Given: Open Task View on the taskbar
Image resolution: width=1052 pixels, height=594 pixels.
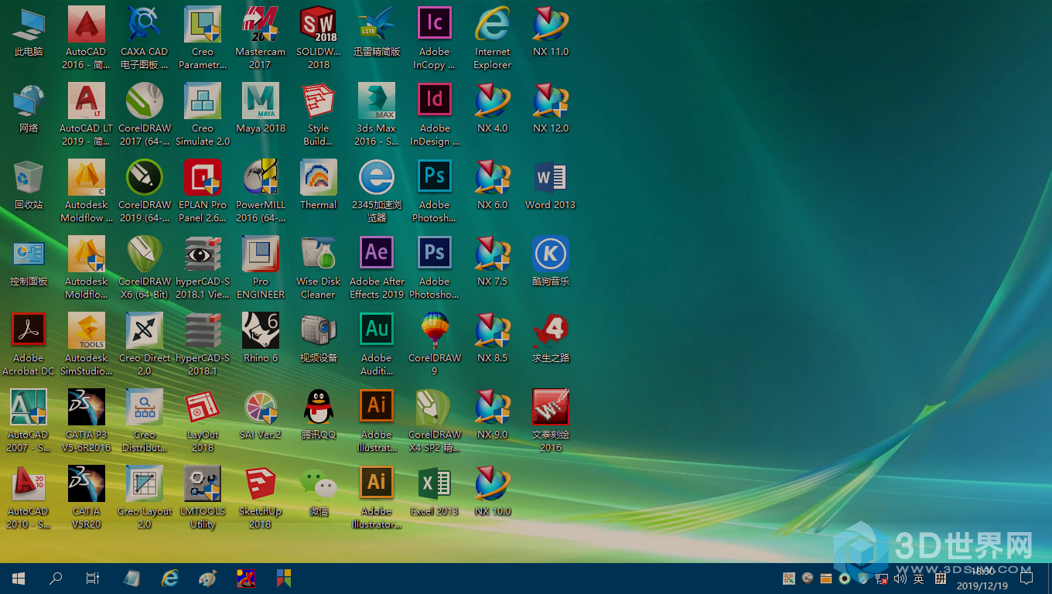Looking at the screenshot, I should click(93, 578).
